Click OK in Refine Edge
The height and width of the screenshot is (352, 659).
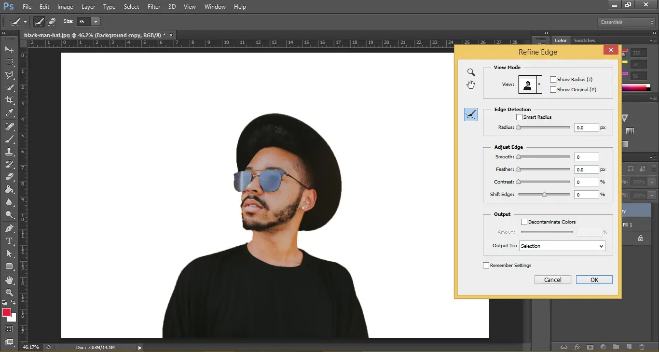594,280
